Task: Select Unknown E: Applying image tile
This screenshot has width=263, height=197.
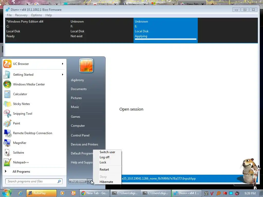Action: point(166,30)
